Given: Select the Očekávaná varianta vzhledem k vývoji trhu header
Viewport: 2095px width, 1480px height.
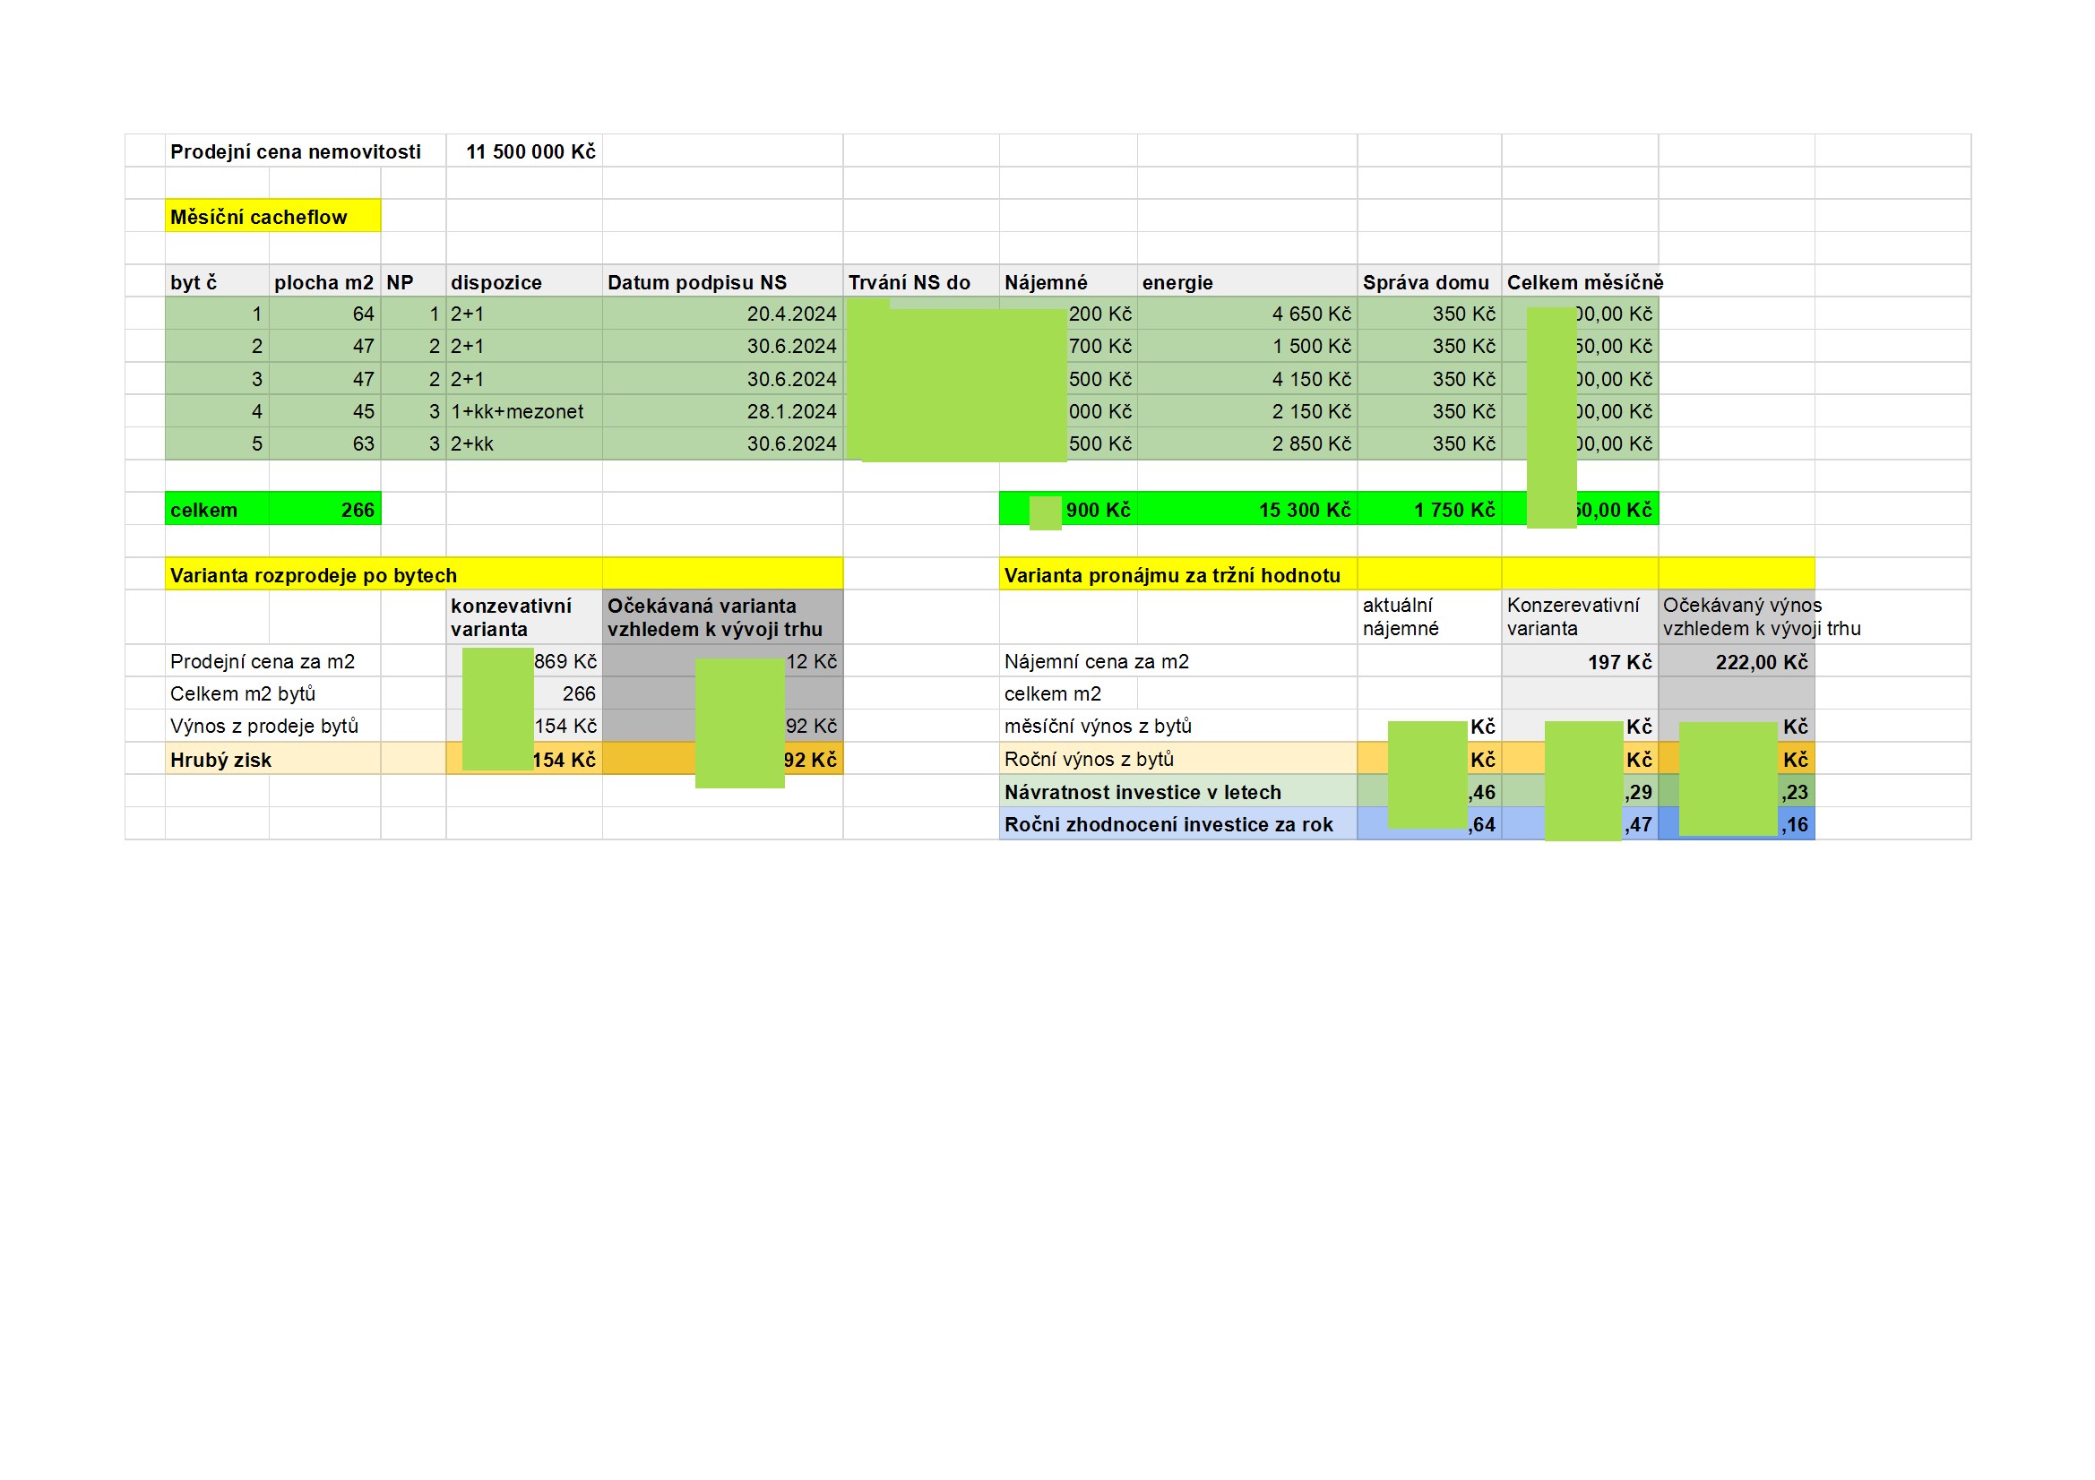Looking at the screenshot, I should [722, 618].
